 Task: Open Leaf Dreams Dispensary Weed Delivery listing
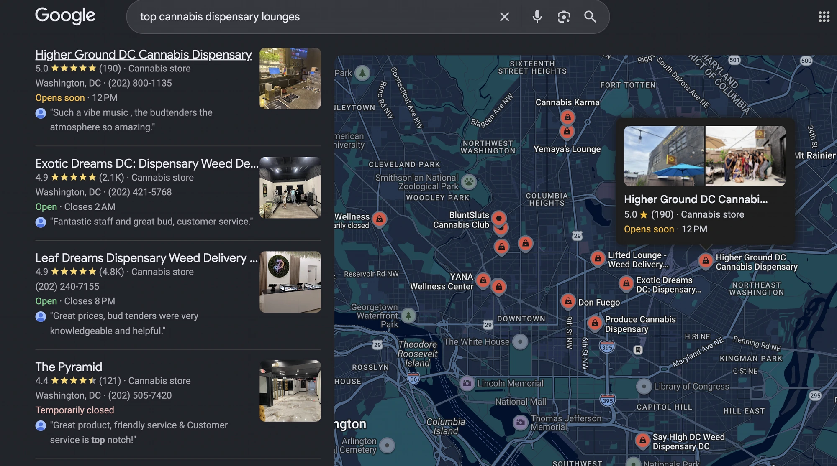[x=146, y=258]
